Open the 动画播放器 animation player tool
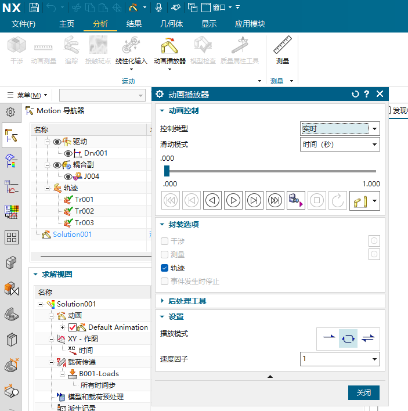This screenshot has height=411, width=408. pyautogui.click(x=169, y=51)
